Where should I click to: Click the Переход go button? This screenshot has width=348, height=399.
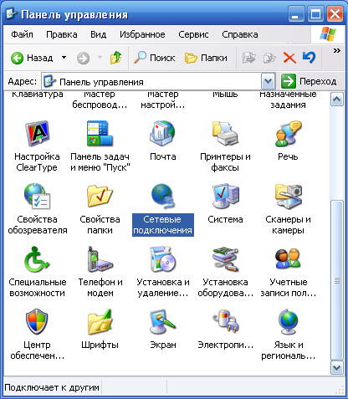point(309,81)
